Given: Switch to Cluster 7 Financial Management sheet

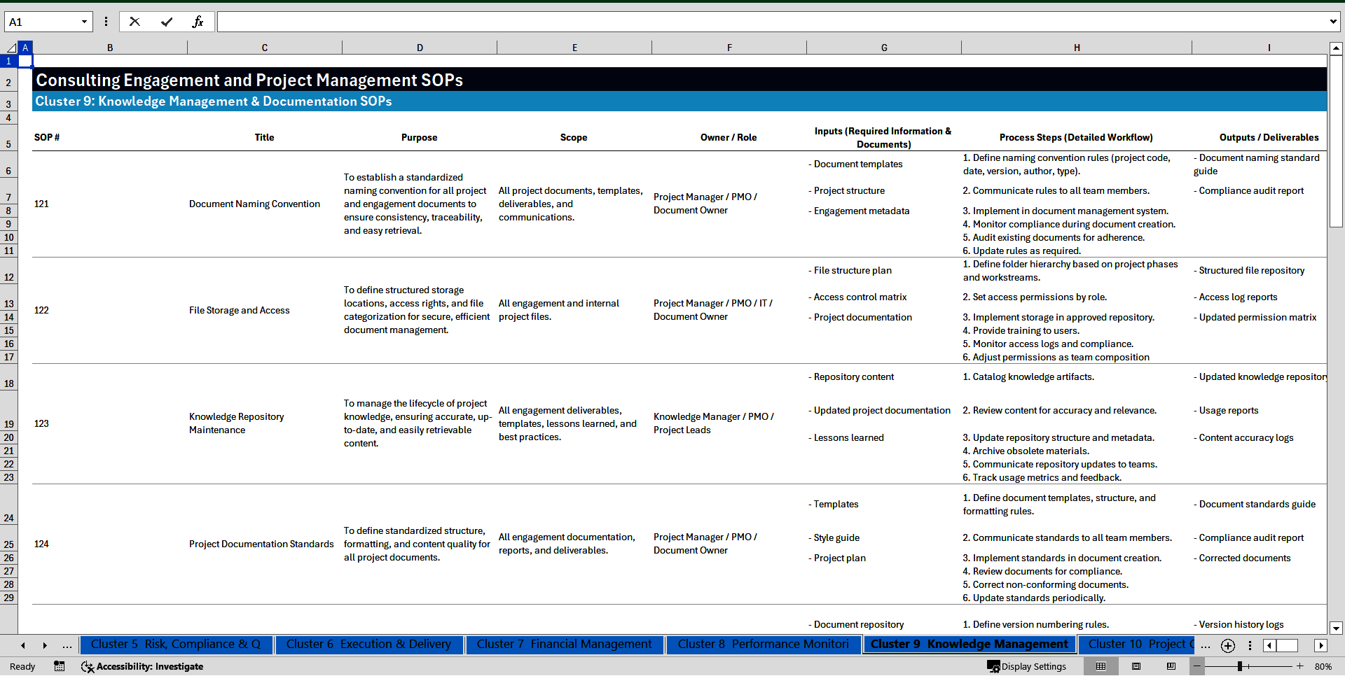Looking at the screenshot, I should click(x=565, y=645).
